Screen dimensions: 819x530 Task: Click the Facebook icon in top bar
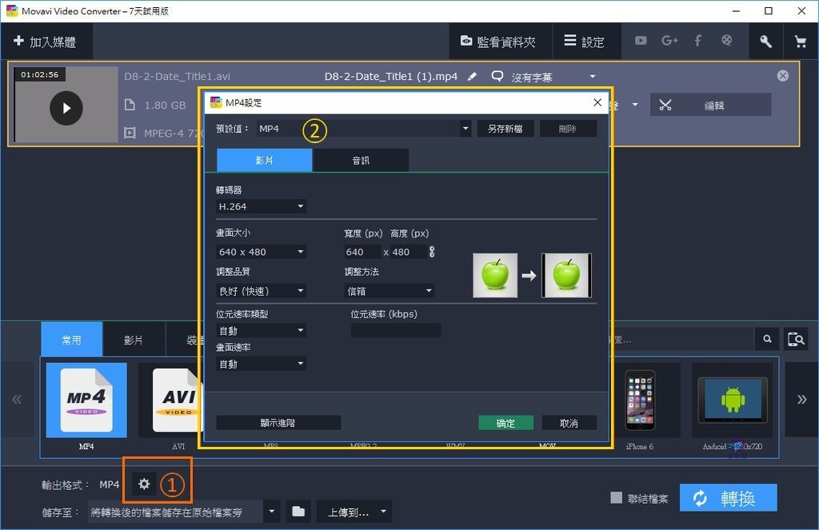coord(697,41)
